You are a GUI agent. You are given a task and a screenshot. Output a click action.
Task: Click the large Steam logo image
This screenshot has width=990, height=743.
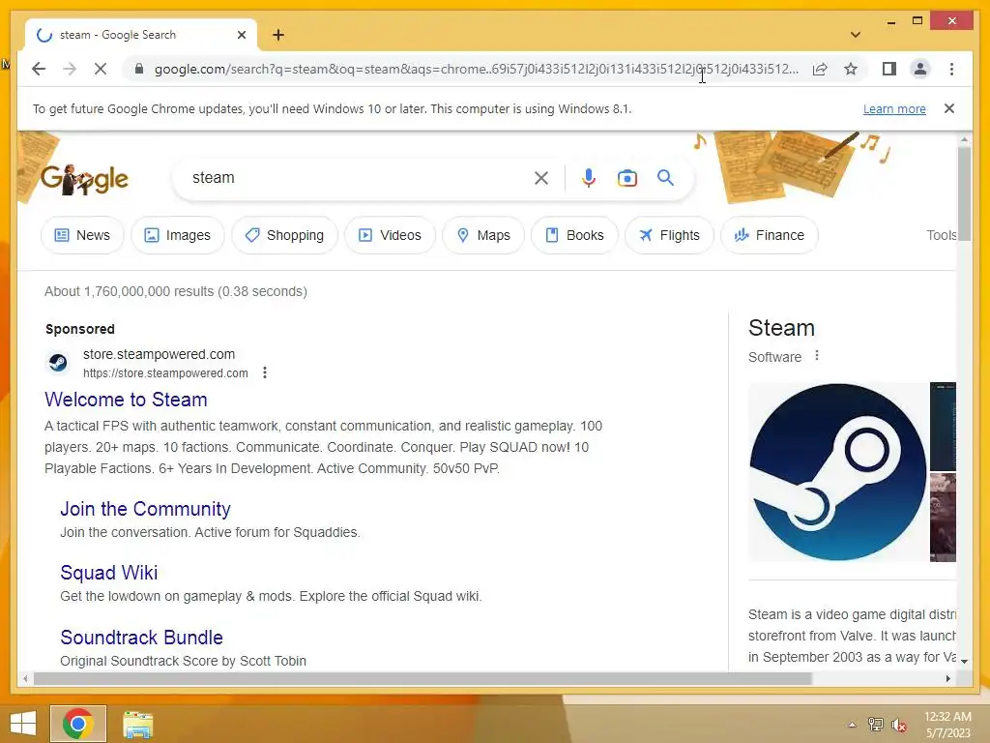point(837,472)
